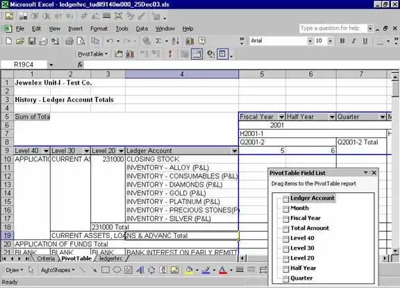The height and width of the screenshot is (288, 400).
Task: Click the Undo arrow icon
Action: tap(110, 41)
